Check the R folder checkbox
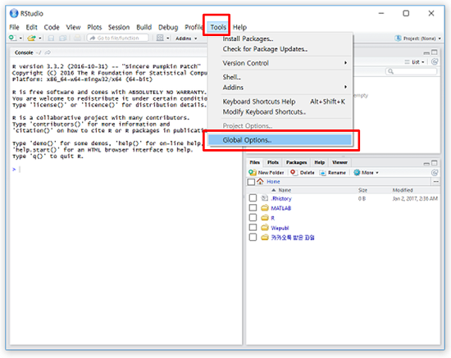The height and width of the screenshot is (358, 451). (x=253, y=217)
